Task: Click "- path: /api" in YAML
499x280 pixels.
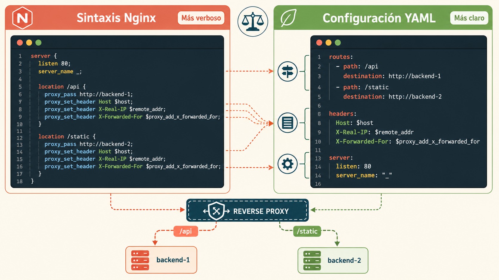Action: 357,66
